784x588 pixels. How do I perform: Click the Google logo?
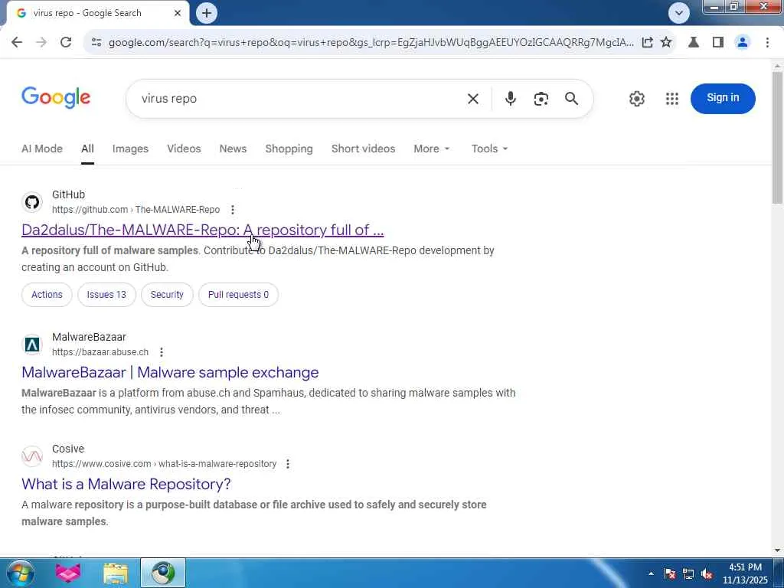tap(56, 97)
